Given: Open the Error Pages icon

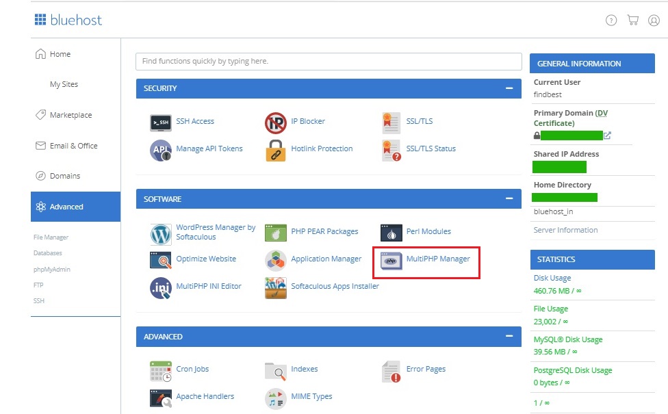Looking at the screenshot, I should pyautogui.click(x=391, y=371).
